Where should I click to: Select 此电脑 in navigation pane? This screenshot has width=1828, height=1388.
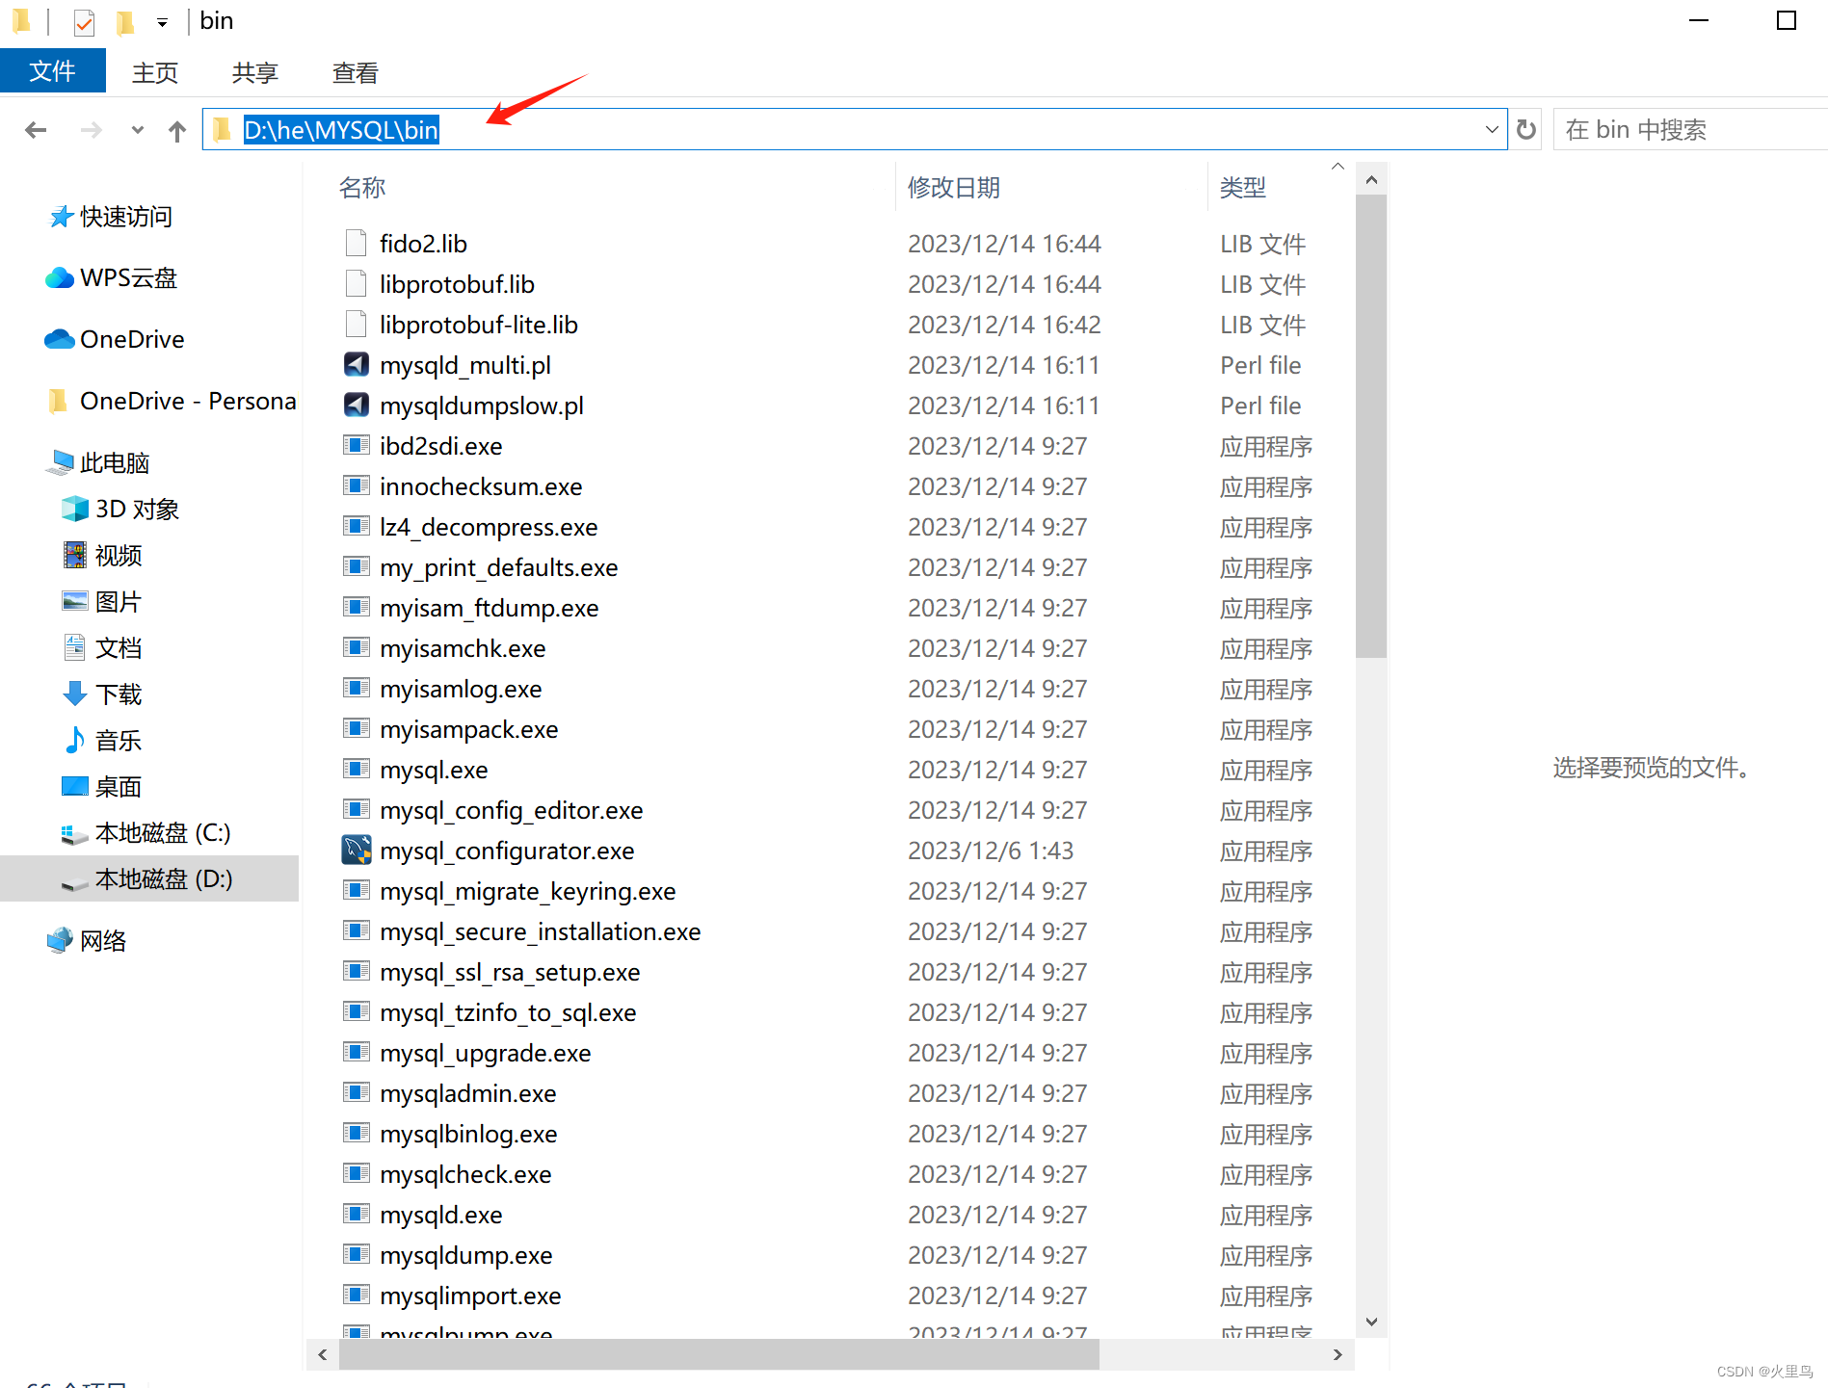[98, 463]
